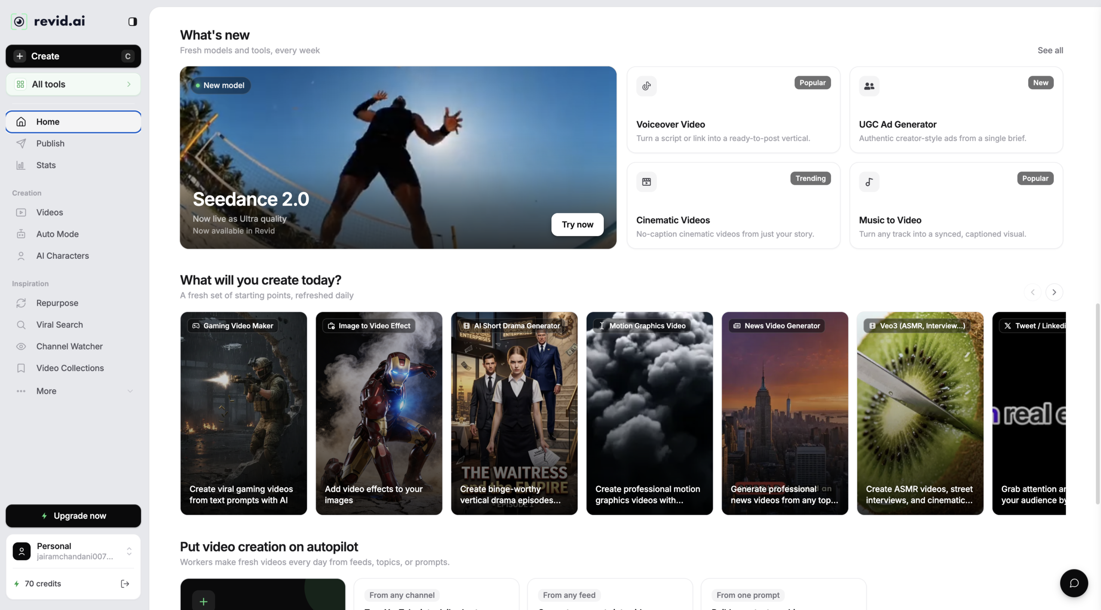Click the previous carousel arrow

1033,292
